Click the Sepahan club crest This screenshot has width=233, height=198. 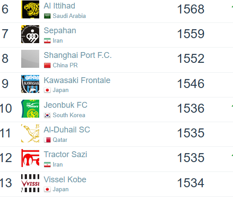coord(30,34)
